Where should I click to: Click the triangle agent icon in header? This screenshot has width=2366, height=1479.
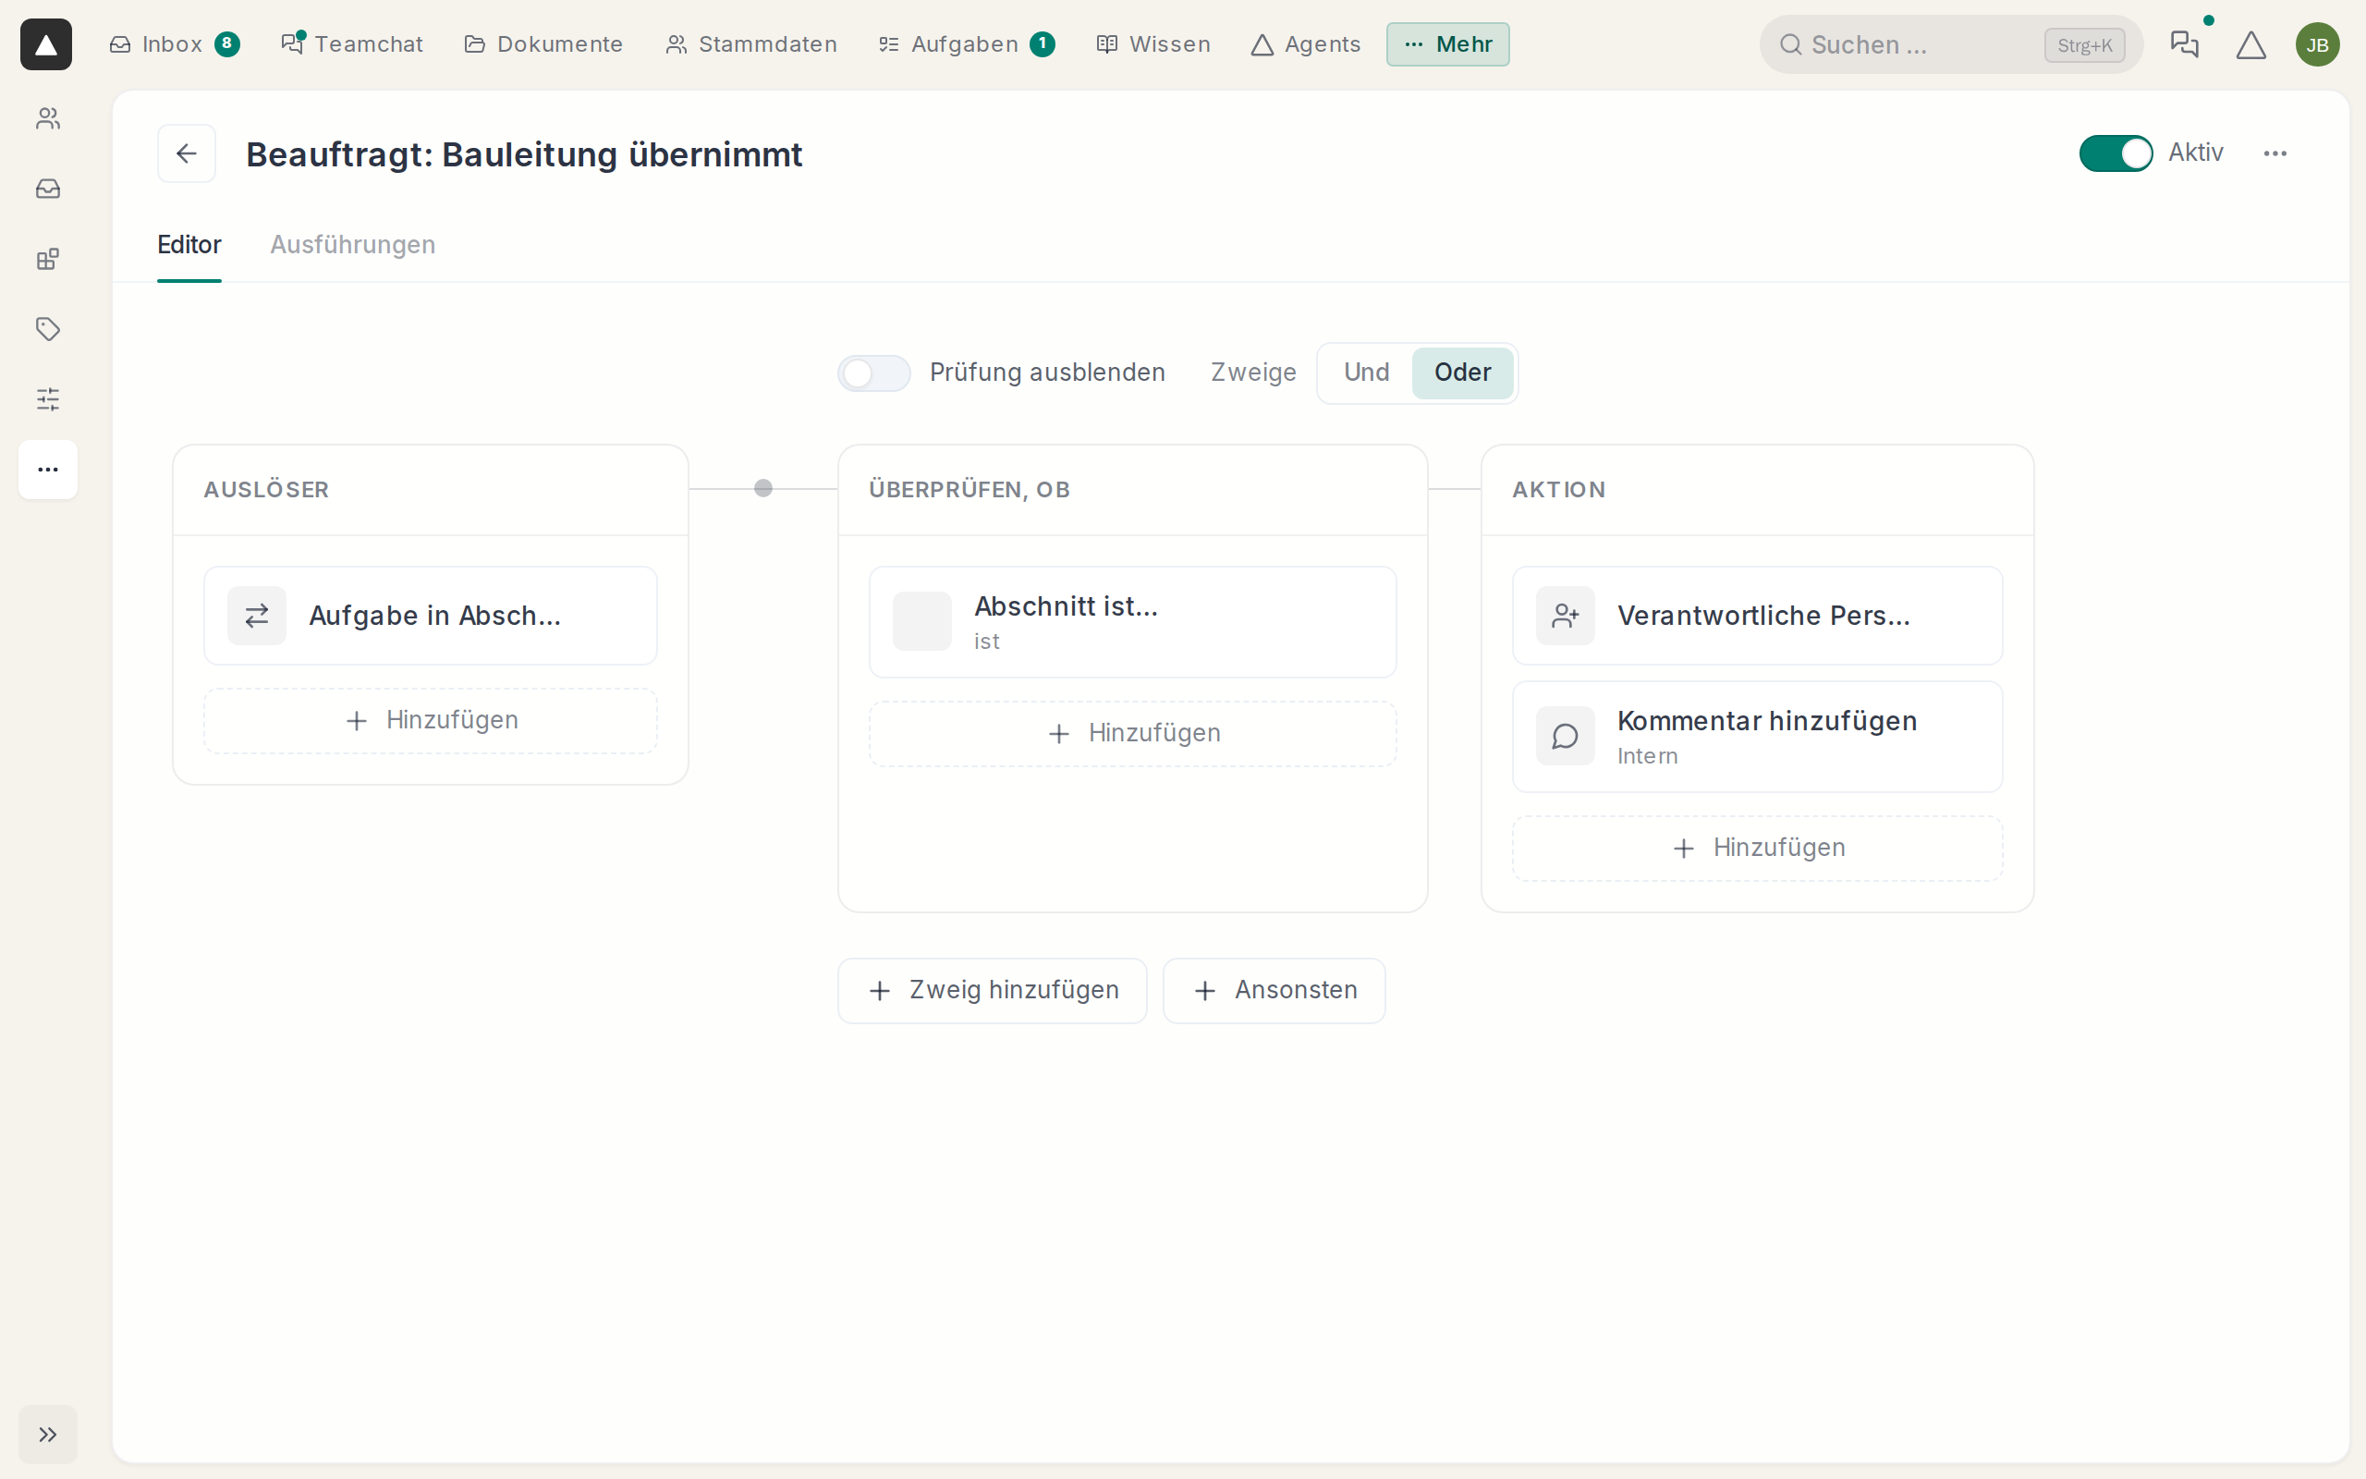pos(2250,44)
